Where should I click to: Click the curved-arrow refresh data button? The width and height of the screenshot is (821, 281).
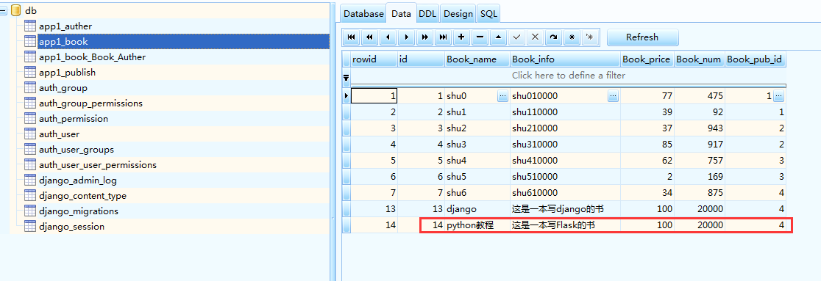[x=553, y=37]
